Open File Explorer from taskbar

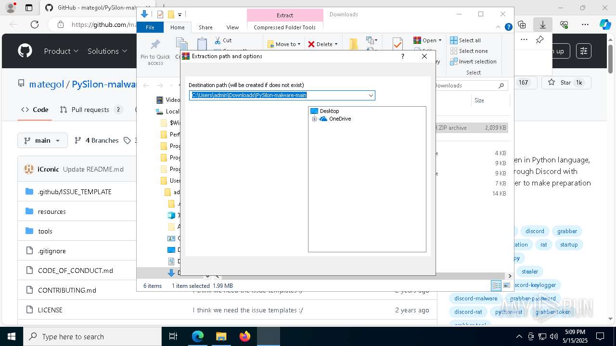[x=221, y=336]
